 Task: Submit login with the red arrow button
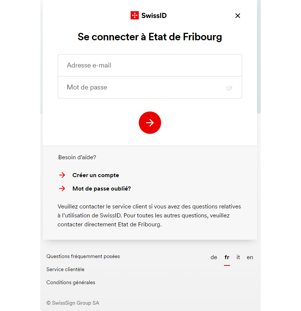pyautogui.click(x=150, y=123)
